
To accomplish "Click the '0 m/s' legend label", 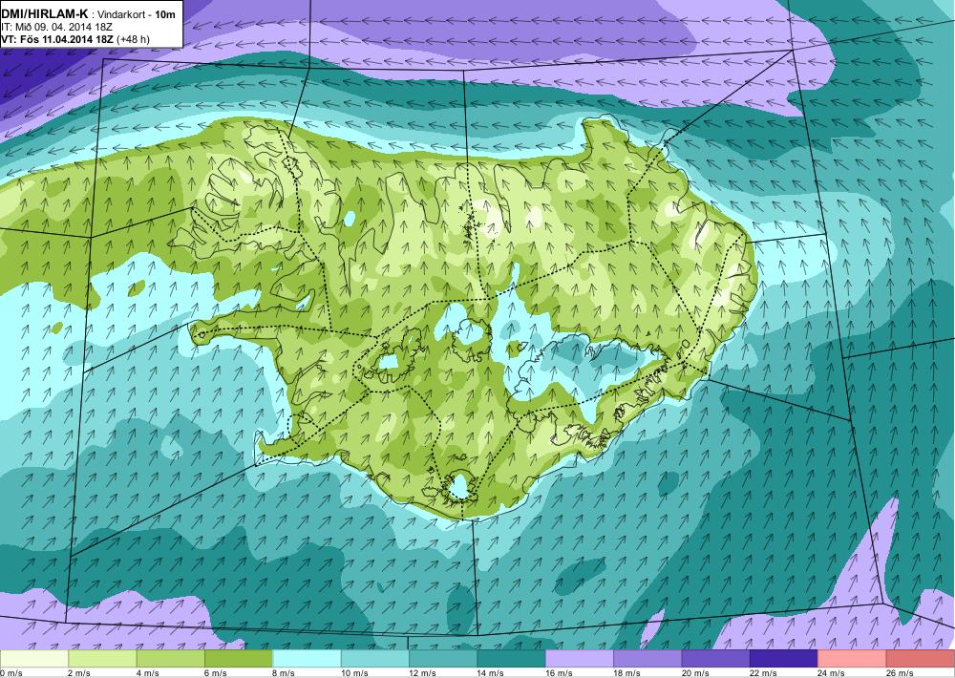I will (x=11, y=673).
